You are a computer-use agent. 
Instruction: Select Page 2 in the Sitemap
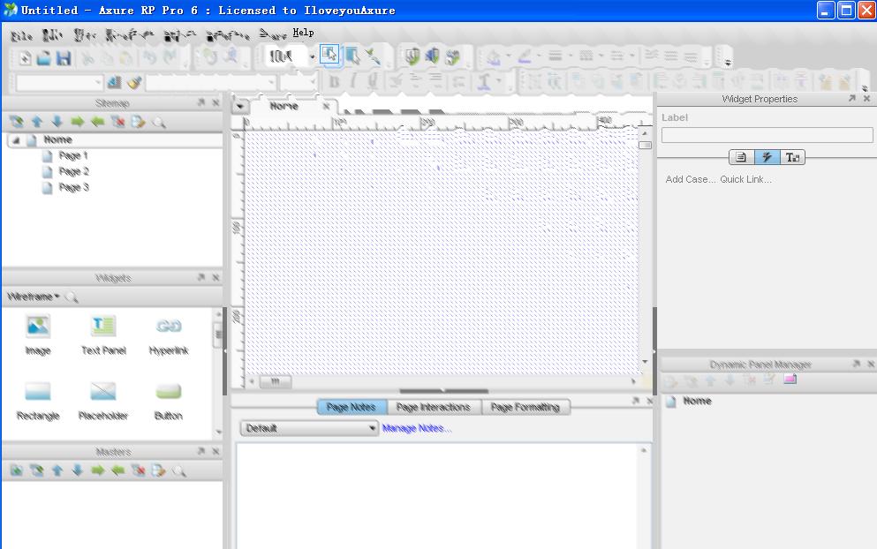pos(73,171)
